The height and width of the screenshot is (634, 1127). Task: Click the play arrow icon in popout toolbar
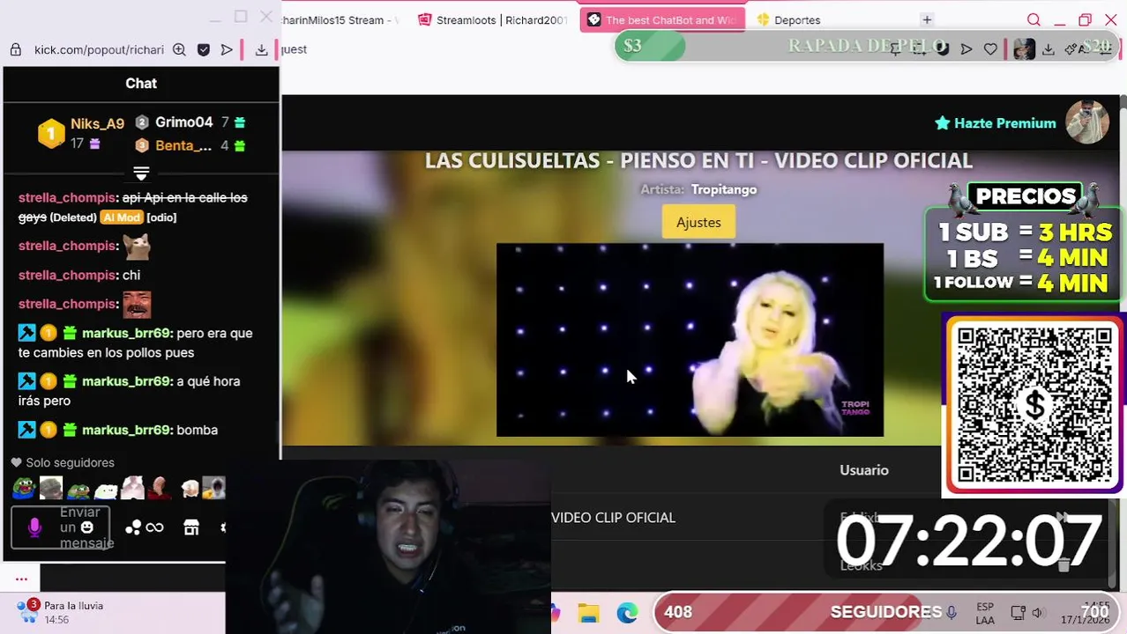227,49
